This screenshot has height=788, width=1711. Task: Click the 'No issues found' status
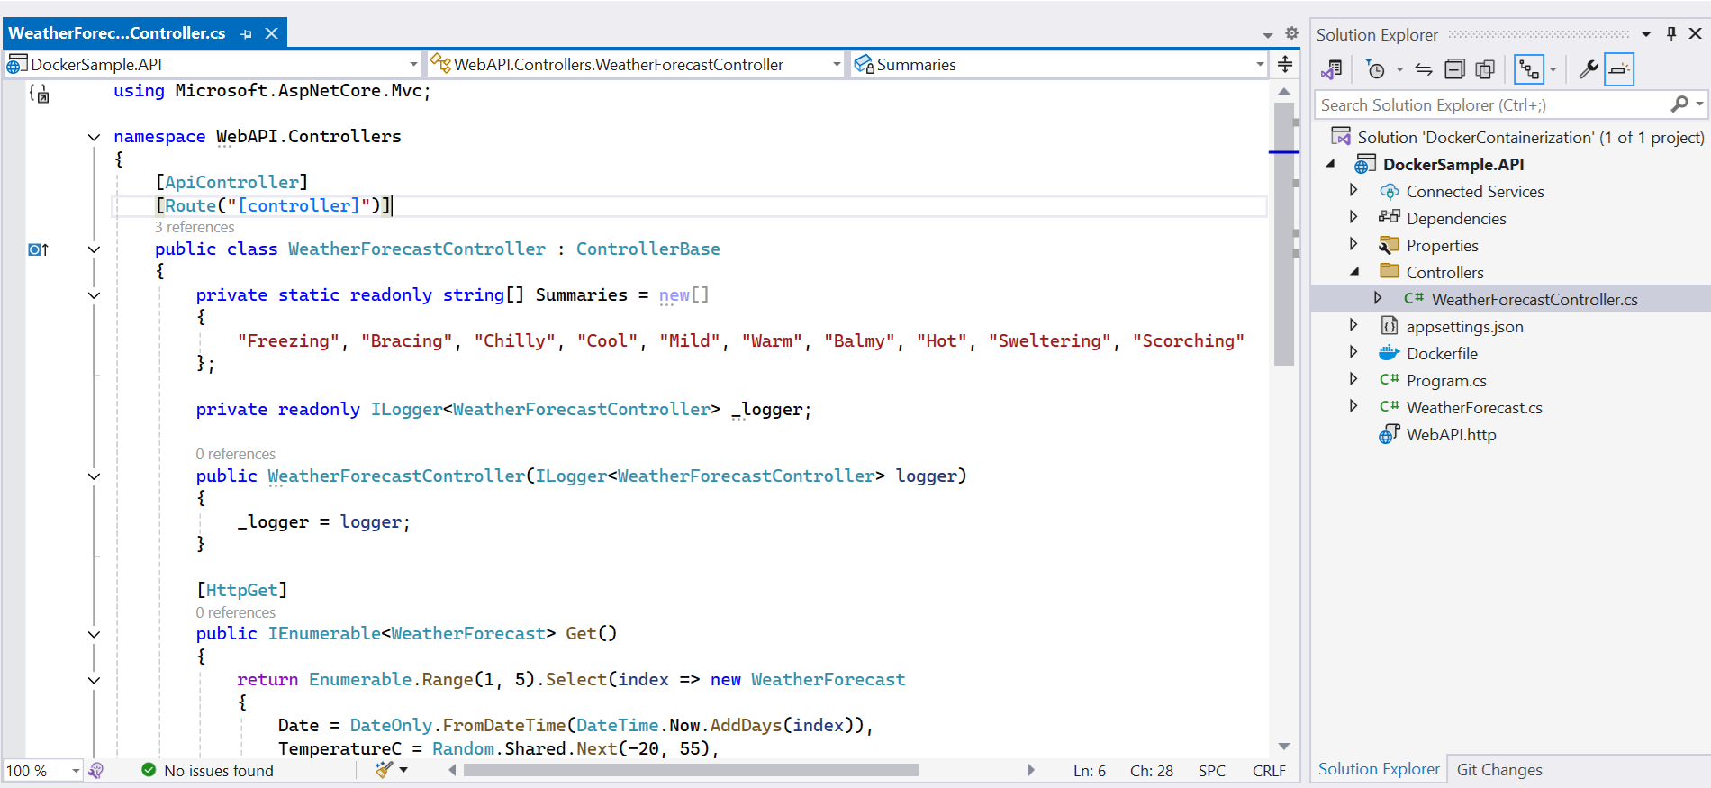click(208, 771)
